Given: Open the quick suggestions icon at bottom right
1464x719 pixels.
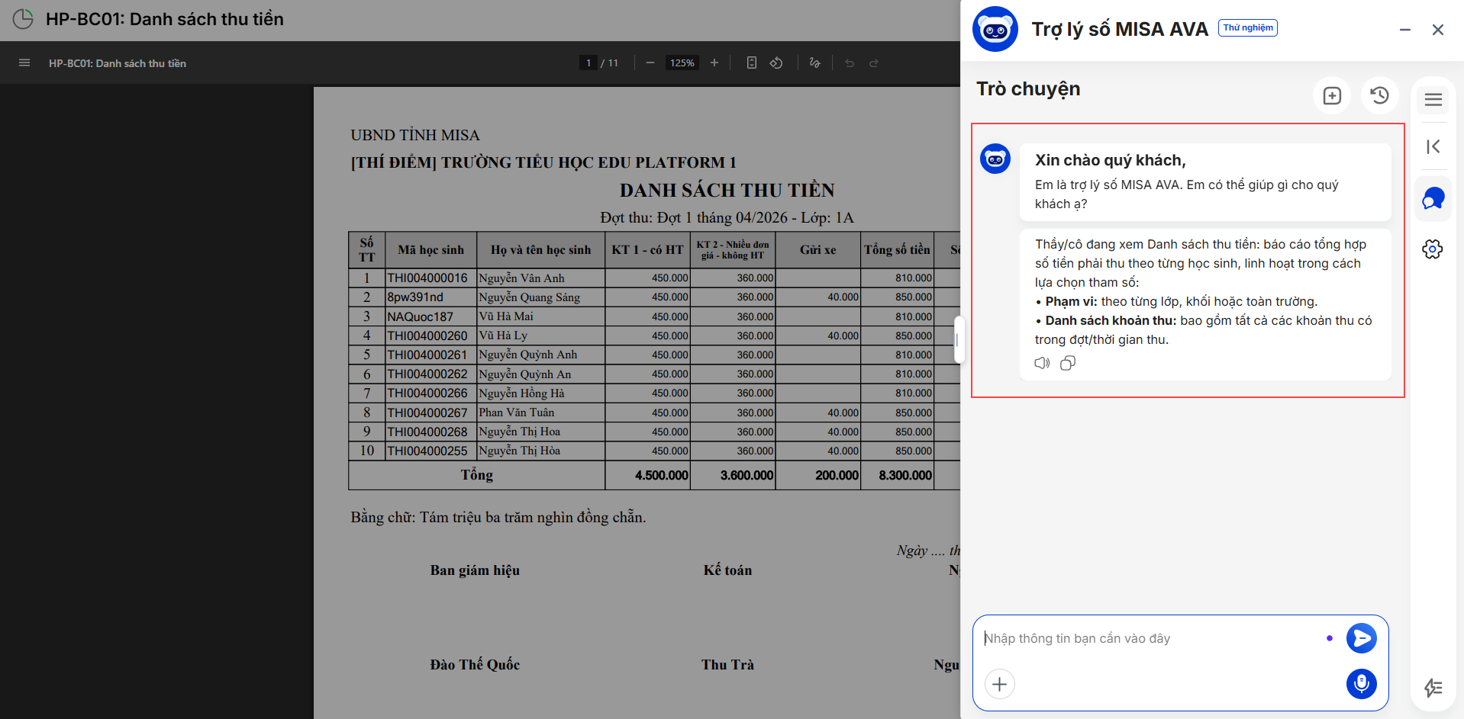Looking at the screenshot, I should (x=1433, y=688).
